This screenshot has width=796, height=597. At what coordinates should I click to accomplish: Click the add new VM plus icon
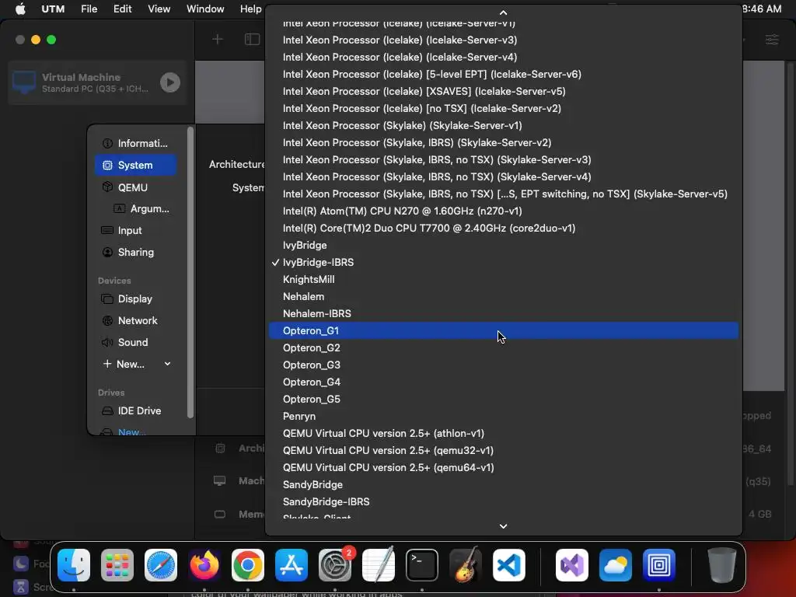218,39
